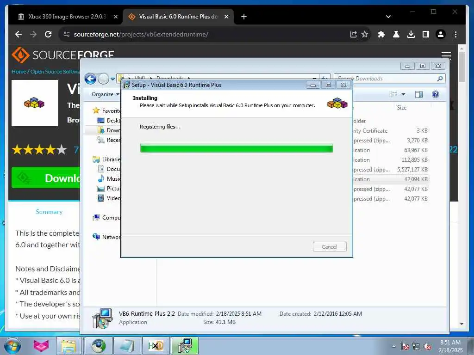Bookmark this page with star icon

(365, 34)
